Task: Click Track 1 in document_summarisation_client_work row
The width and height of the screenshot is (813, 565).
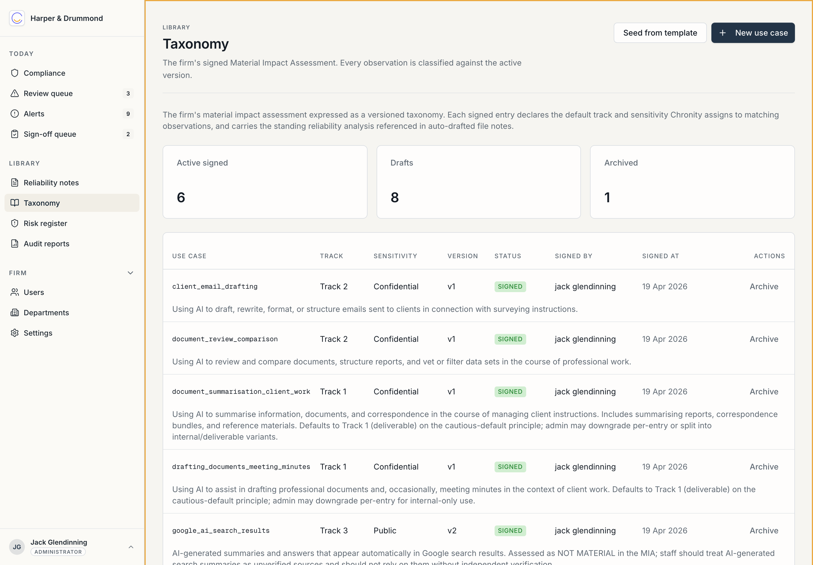Action: tap(333, 392)
